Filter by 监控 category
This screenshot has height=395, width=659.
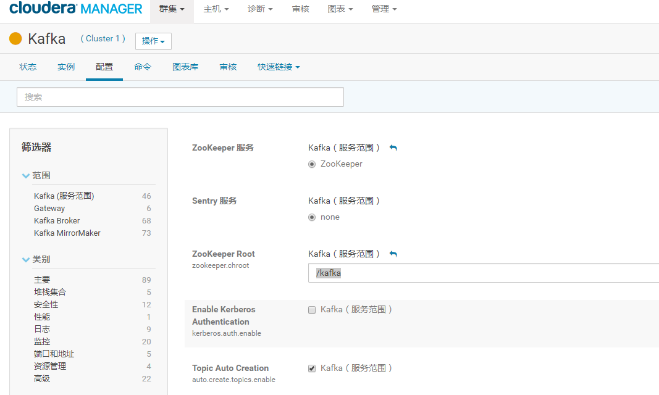[42, 342]
